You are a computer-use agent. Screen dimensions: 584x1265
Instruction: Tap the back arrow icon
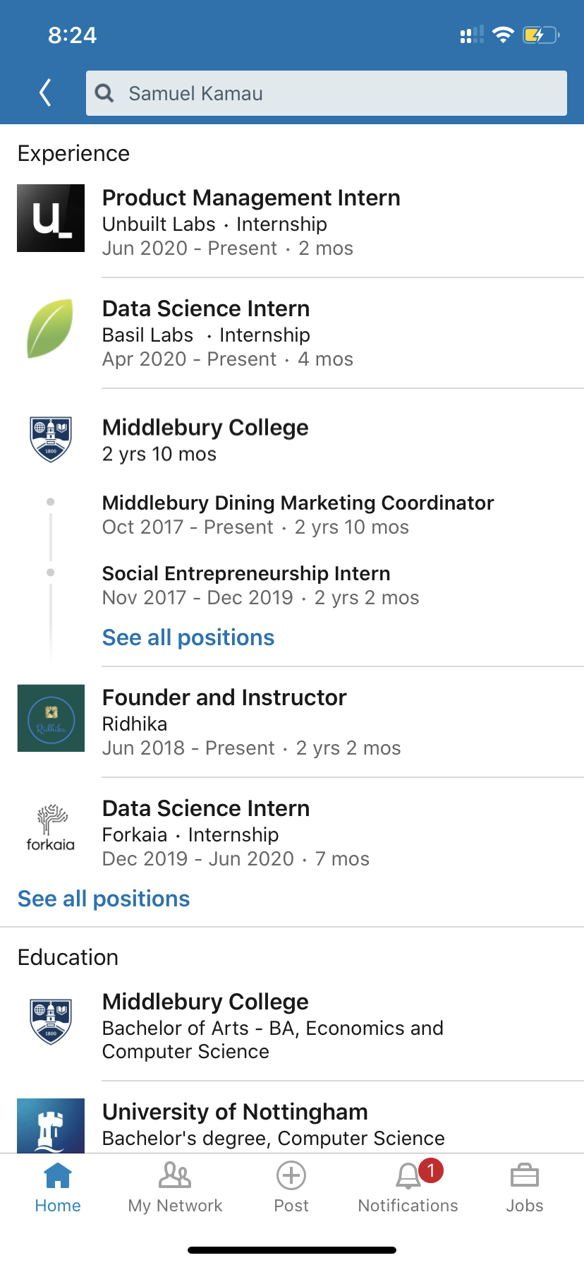tap(46, 92)
